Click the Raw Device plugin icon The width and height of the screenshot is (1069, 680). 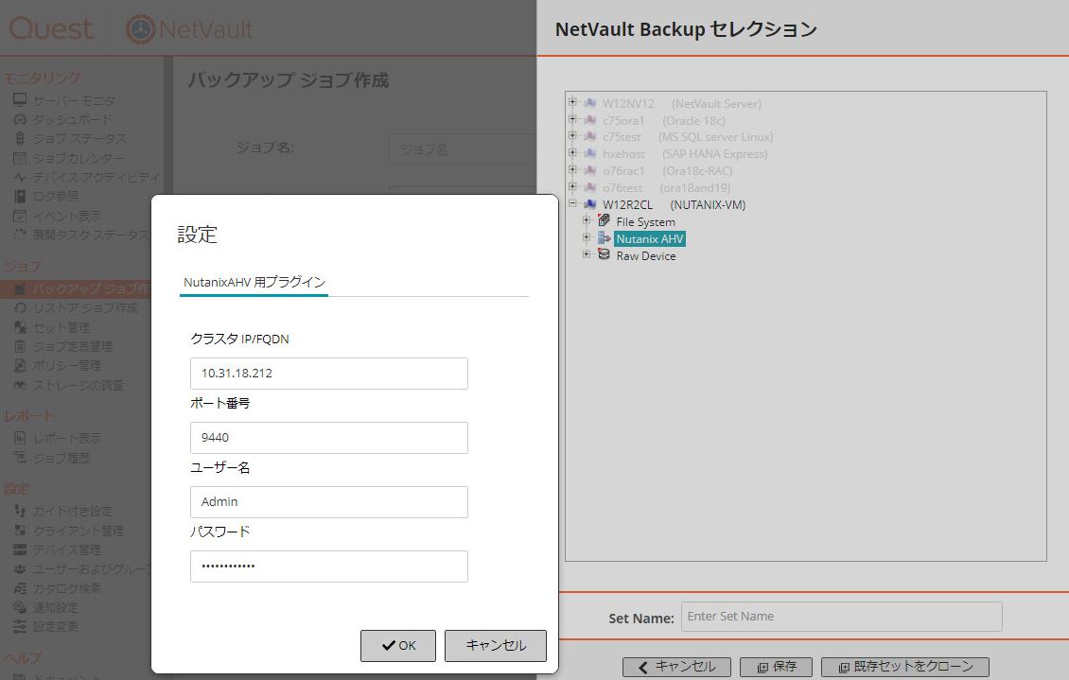coord(605,254)
